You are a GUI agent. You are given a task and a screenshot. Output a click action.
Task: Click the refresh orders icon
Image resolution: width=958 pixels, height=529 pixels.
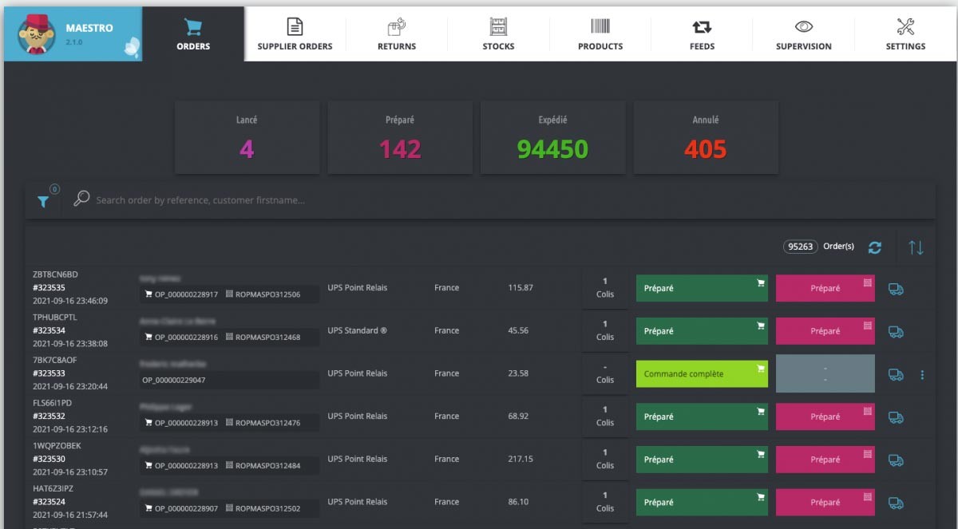pos(875,247)
